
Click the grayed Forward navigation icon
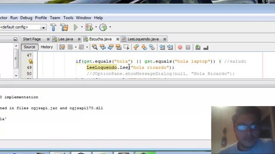[81, 47]
